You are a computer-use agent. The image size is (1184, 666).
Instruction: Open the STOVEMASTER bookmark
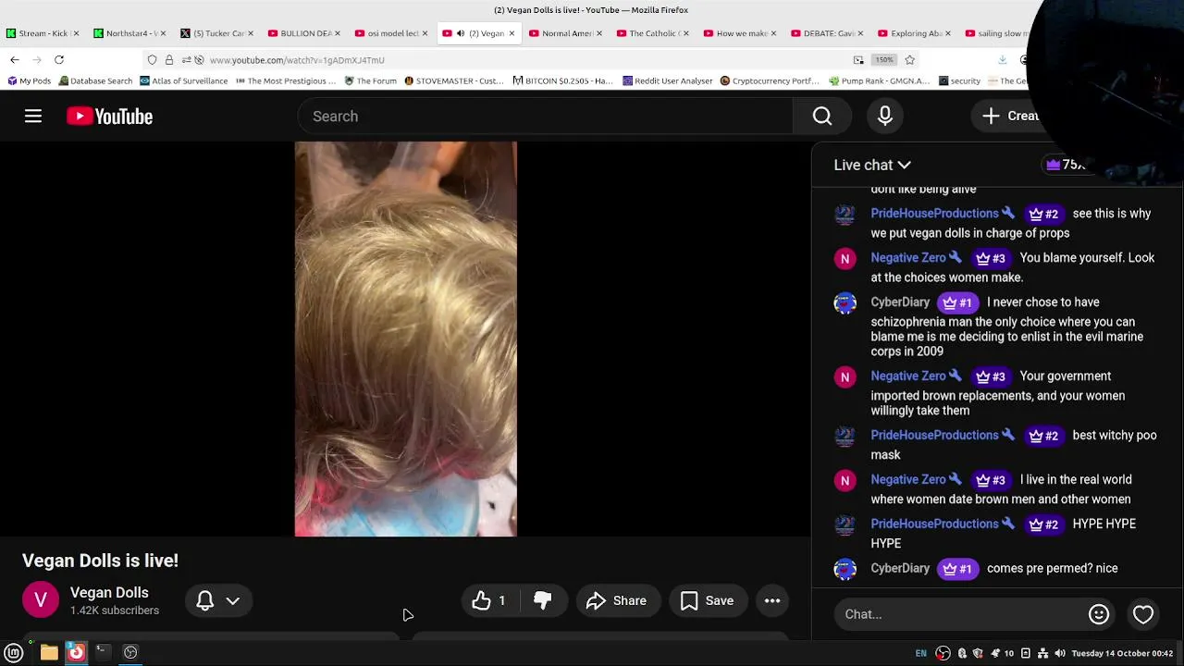pos(454,80)
